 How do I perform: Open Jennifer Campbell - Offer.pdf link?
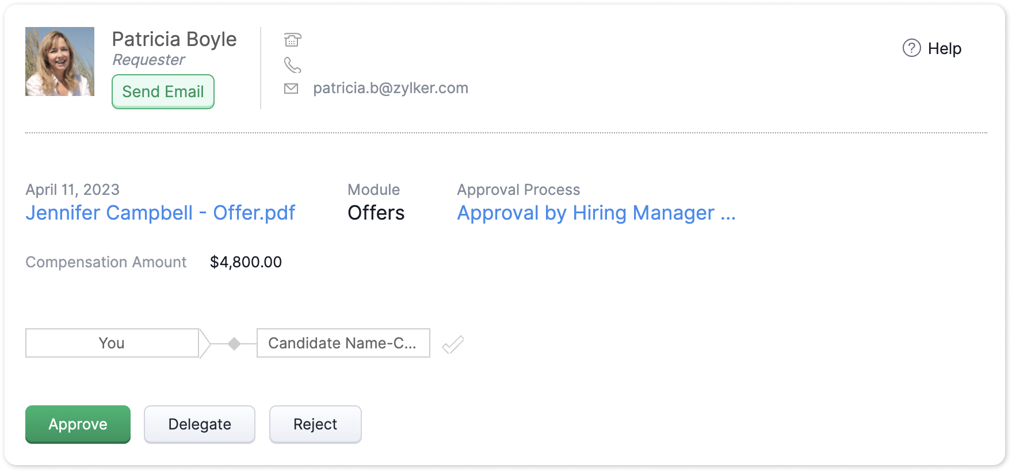pyautogui.click(x=161, y=213)
